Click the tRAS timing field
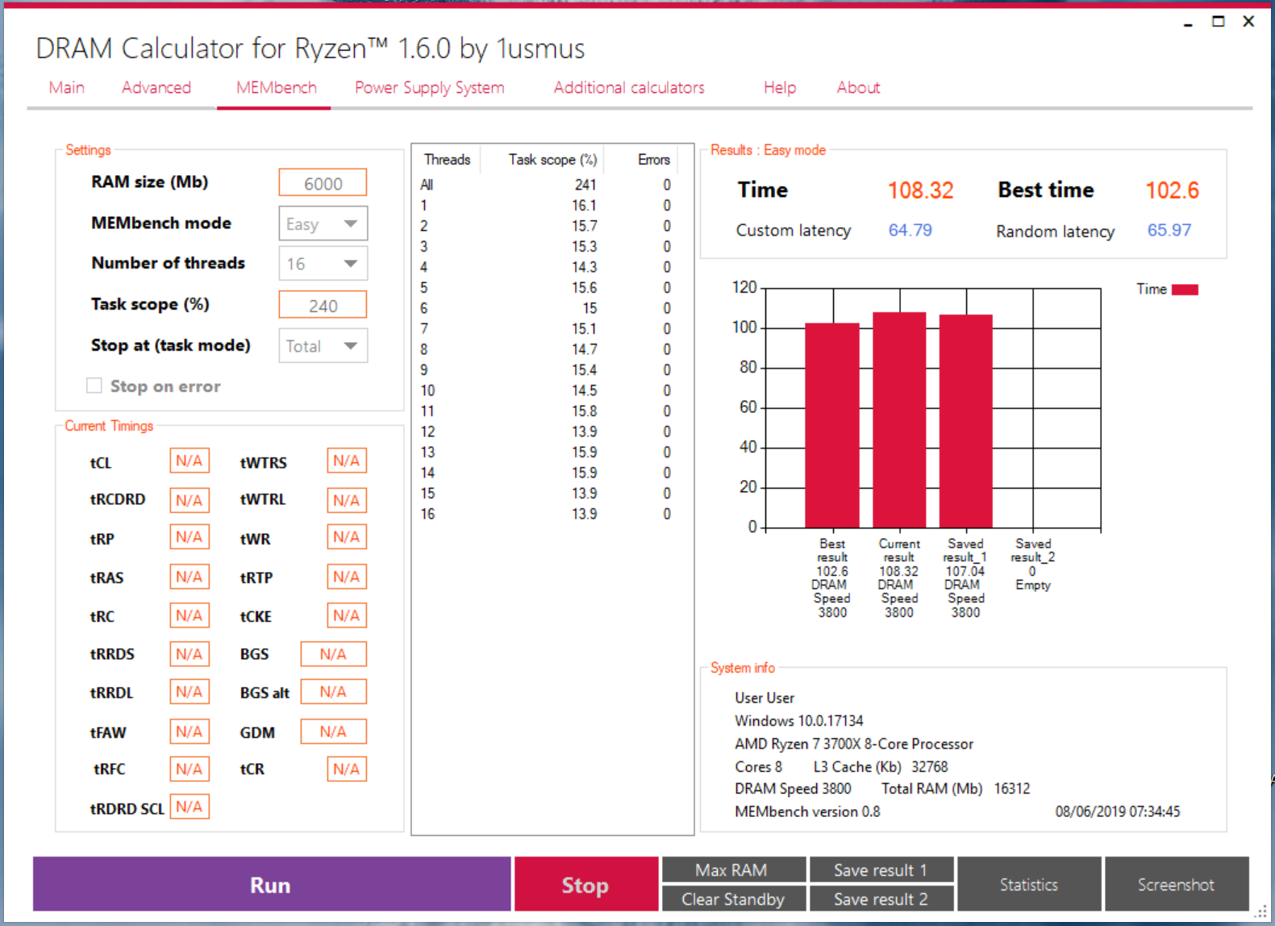The height and width of the screenshot is (926, 1275). 190,577
